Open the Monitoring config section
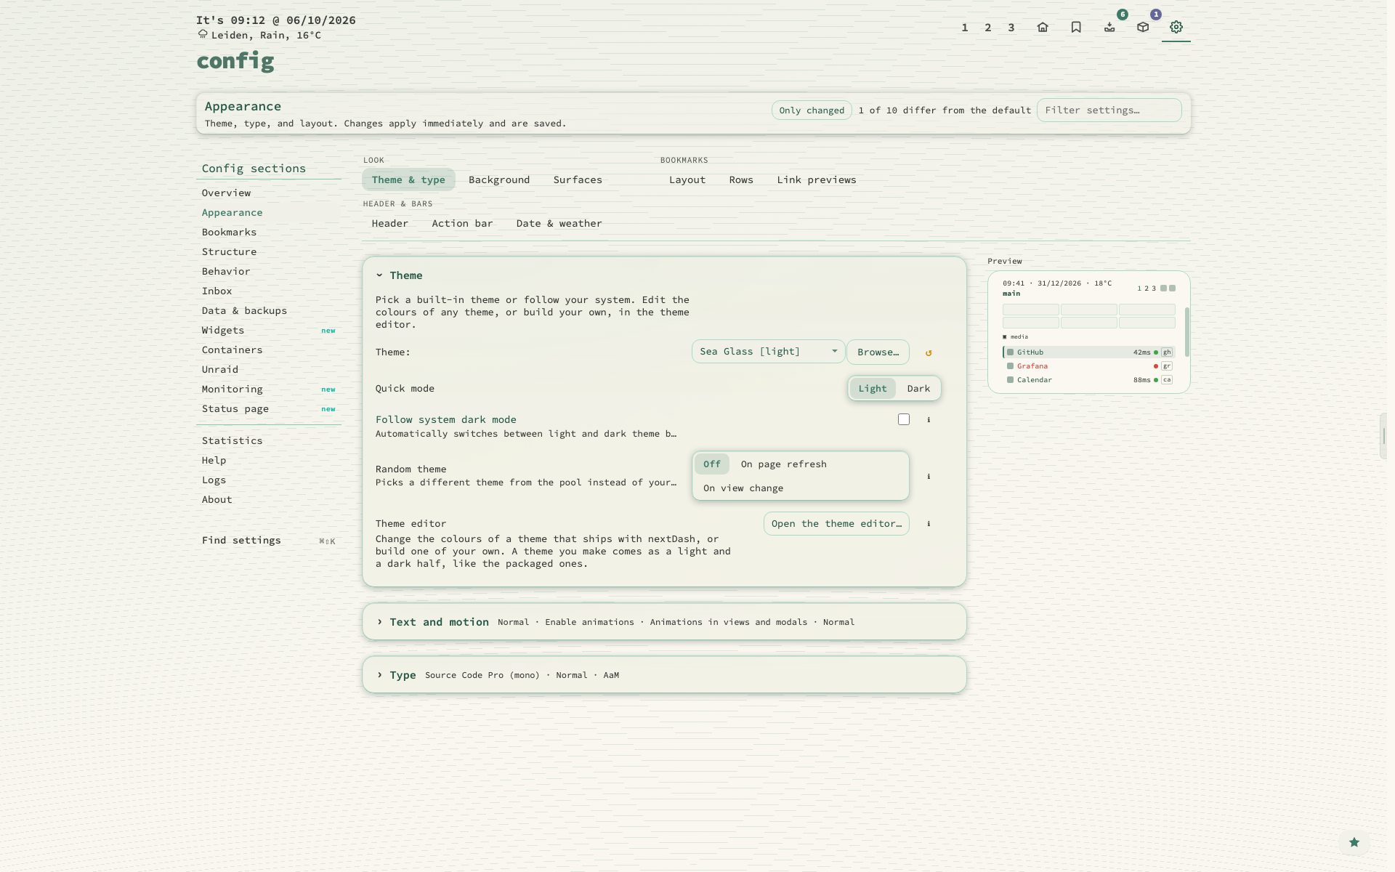 coord(268,389)
